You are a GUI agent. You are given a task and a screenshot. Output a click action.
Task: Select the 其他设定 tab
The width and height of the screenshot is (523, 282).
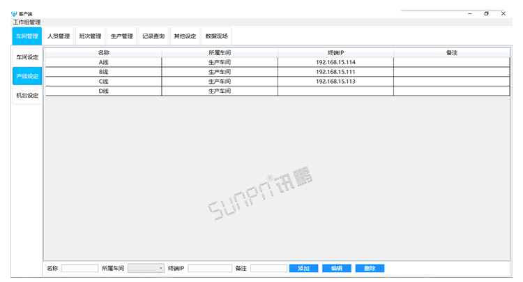tap(185, 36)
